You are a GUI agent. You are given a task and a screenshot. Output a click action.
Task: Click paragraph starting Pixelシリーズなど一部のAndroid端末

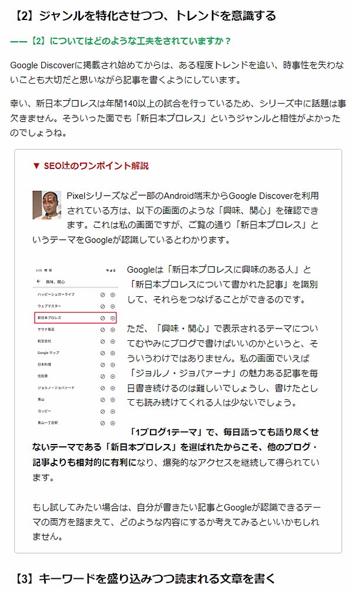click(175, 217)
